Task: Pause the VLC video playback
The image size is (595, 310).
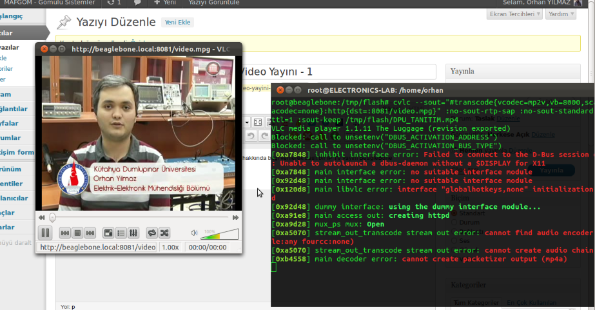Action: [x=45, y=233]
